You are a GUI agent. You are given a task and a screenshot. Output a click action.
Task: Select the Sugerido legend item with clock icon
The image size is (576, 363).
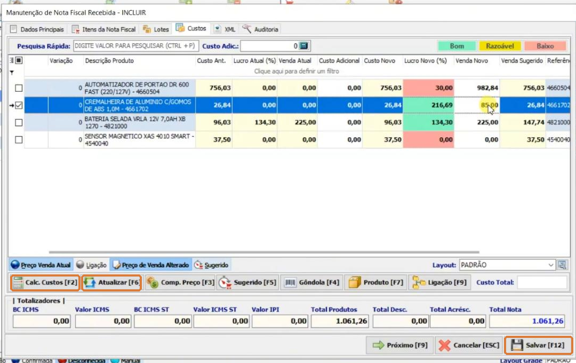pyautogui.click(x=211, y=265)
